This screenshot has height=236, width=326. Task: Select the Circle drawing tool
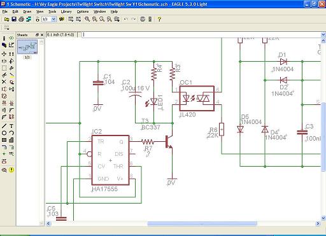(x=4, y=133)
